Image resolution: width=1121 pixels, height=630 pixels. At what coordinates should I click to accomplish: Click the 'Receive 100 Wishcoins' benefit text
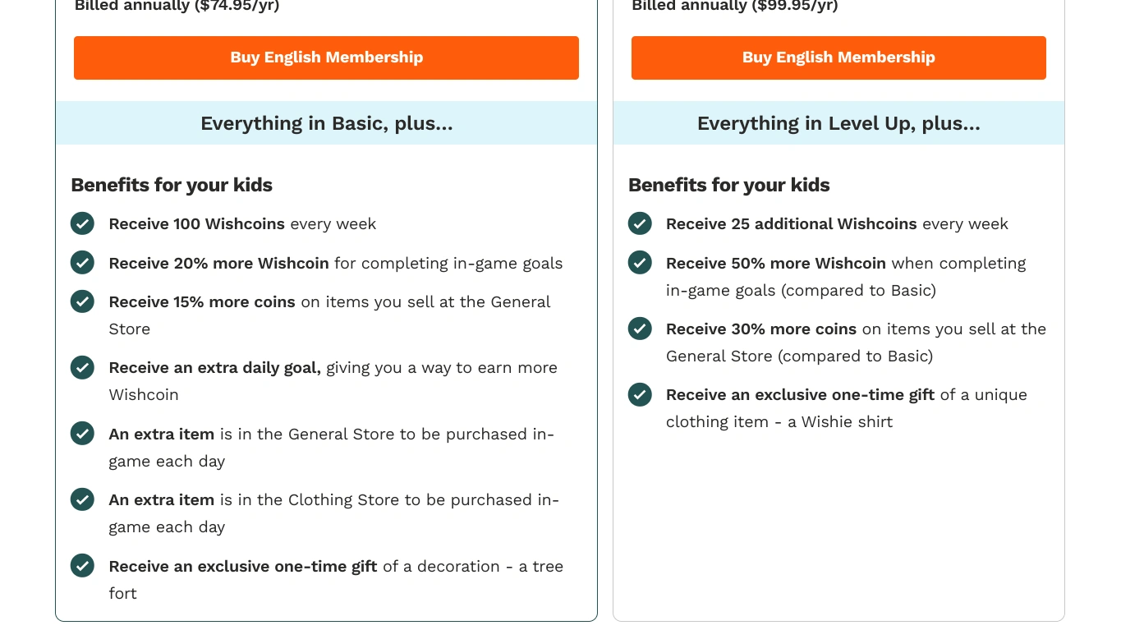197,224
